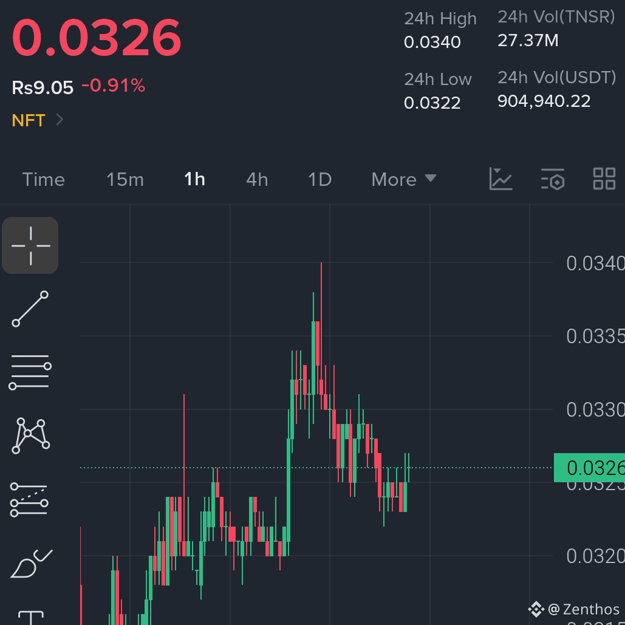The image size is (625, 625).
Task: Expand the More intervals dropdown
Action: point(404,179)
